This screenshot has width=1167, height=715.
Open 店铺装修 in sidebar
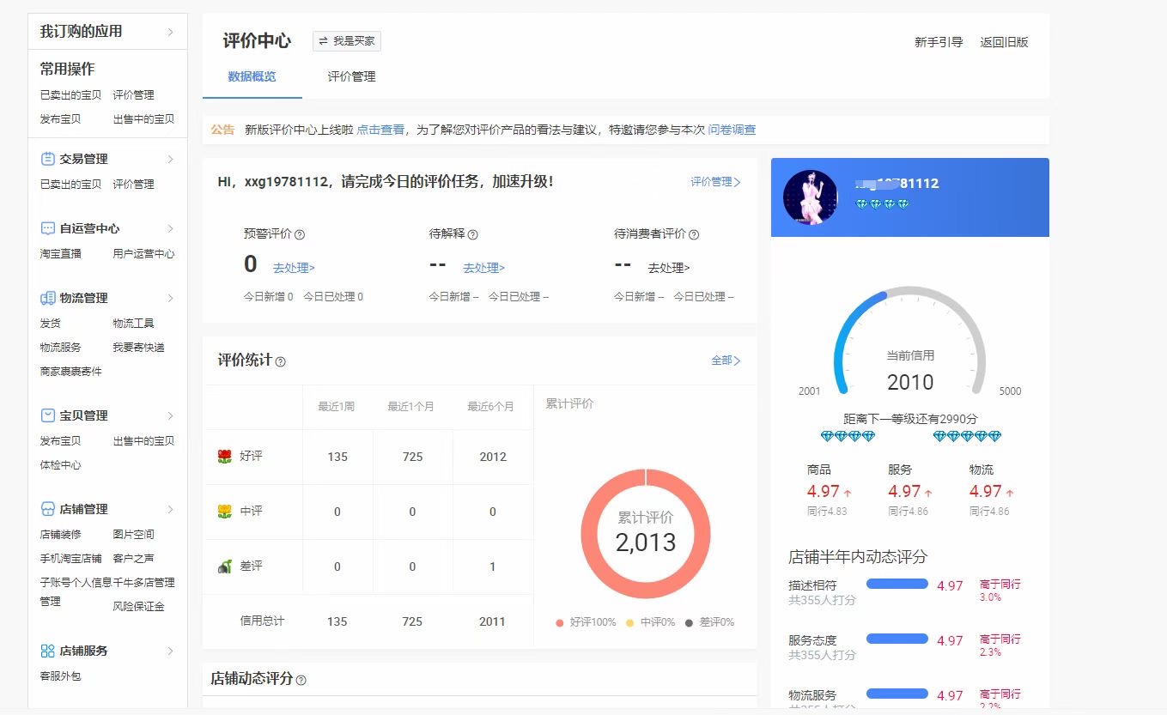pos(60,535)
